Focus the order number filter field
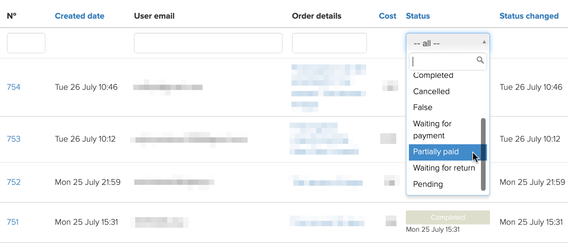Image resolution: width=568 pixels, height=243 pixels. click(26, 43)
